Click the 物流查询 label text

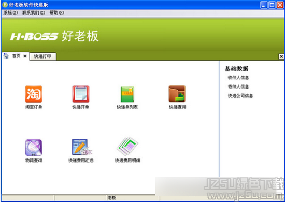(x=34, y=160)
